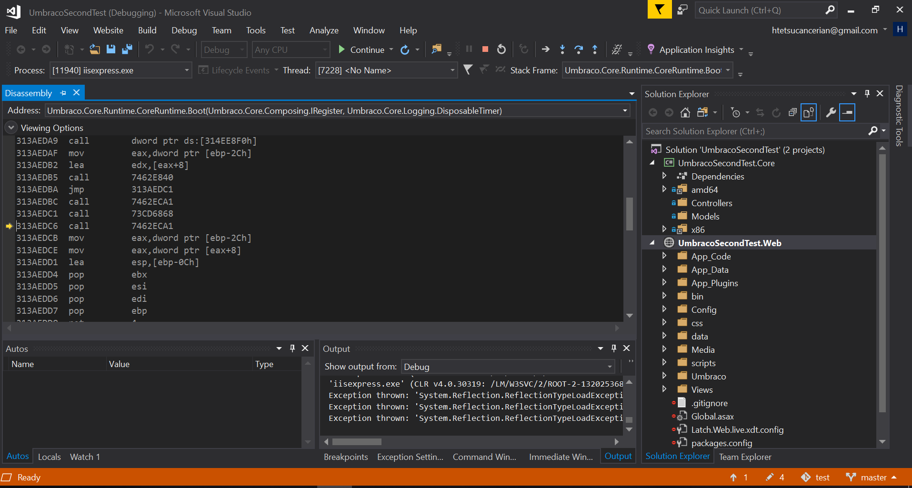Screen dimensions: 912x488
Task: Click the Hot Reload refresh icon
Action: (405, 50)
